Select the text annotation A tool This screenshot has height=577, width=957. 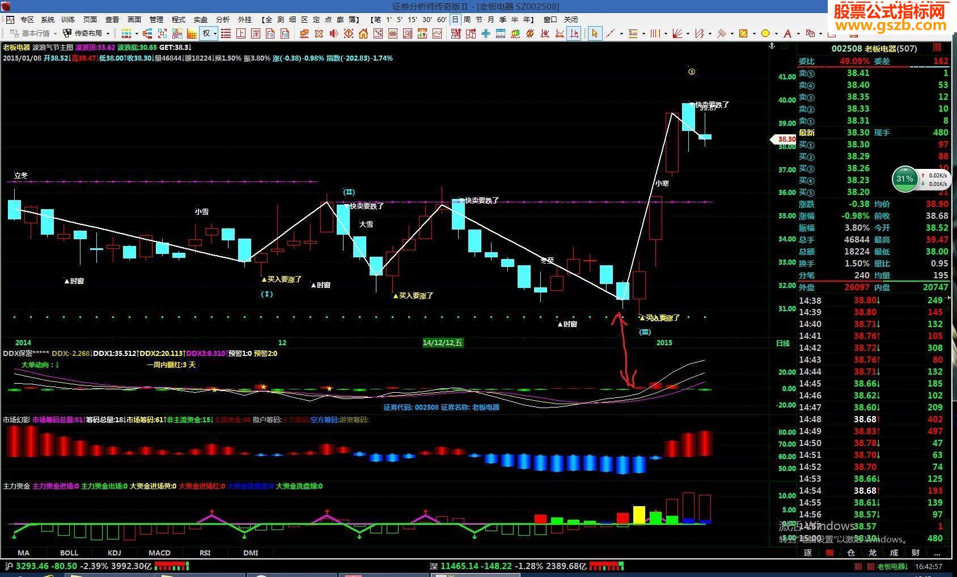pos(787,33)
